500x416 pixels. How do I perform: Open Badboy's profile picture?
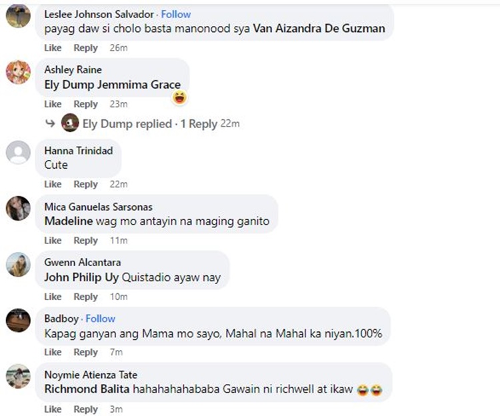(18, 321)
